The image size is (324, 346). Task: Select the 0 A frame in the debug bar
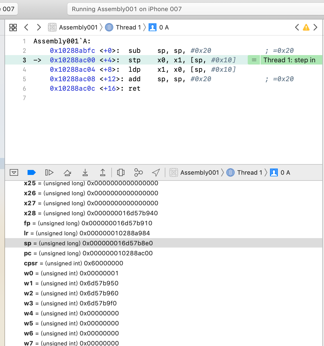280,172
